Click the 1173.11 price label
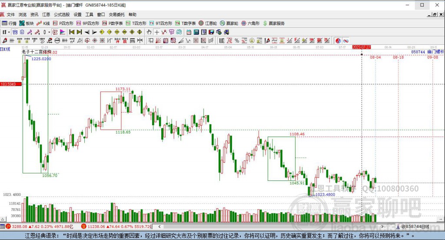Viewport: 445px width, 240px height. click(x=123, y=89)
